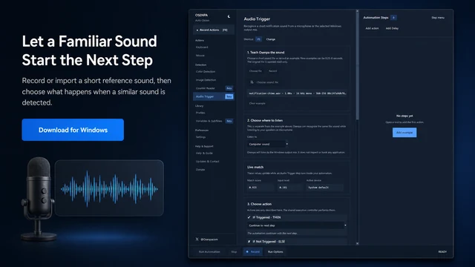Viewport: 475px width, 267px height.
Task: Click the Record Actions button in sidebar
Action: coord(214,30)
